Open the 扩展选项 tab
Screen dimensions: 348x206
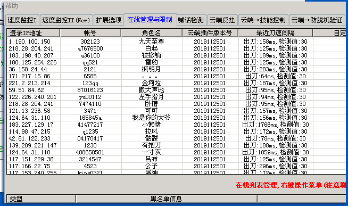pos(109,20)
